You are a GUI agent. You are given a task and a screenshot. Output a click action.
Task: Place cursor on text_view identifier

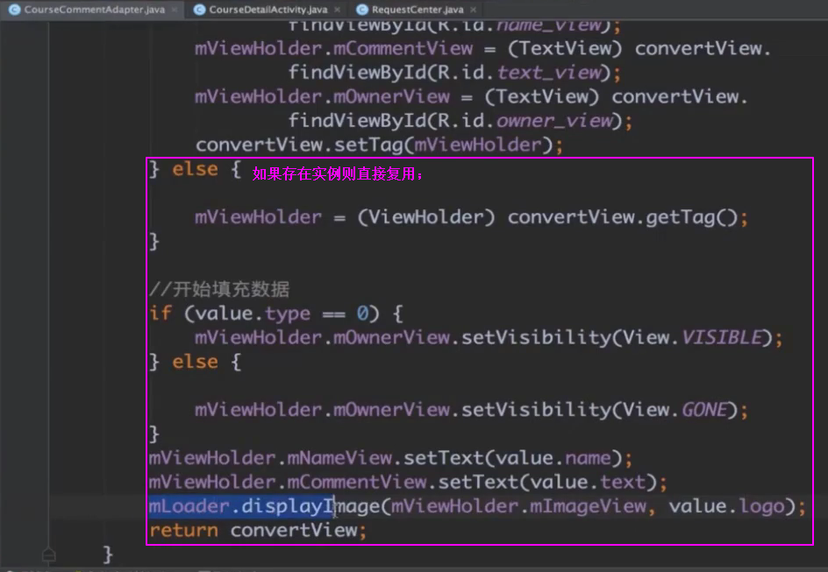[x=549, y=72]
